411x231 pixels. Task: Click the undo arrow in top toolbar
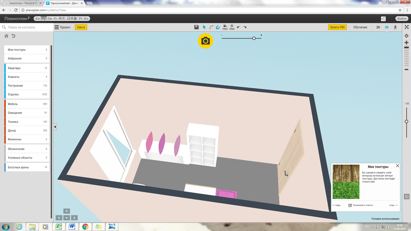click(x=239, y=27)
